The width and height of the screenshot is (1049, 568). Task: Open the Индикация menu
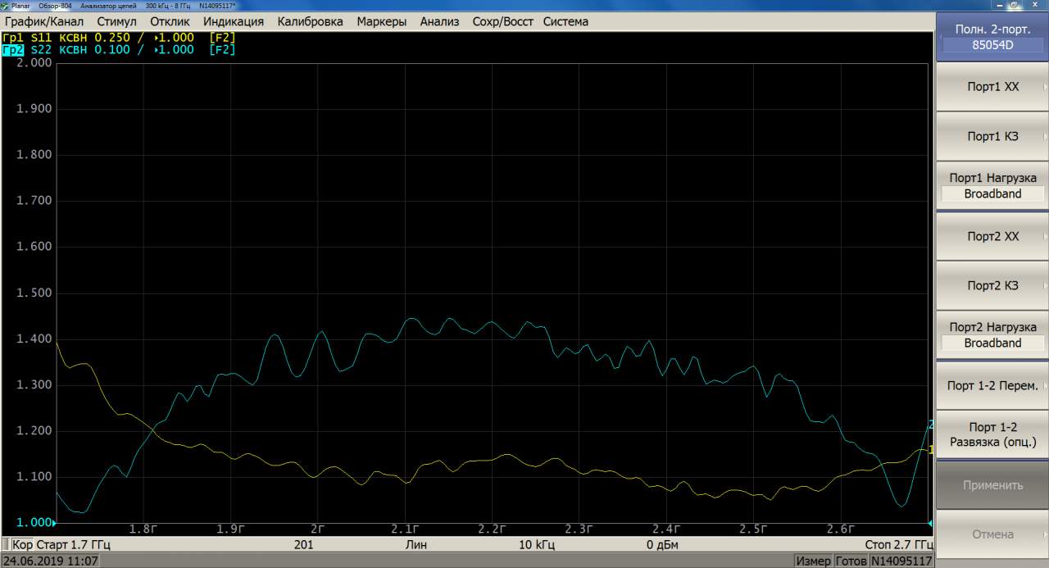coord(234,21)
